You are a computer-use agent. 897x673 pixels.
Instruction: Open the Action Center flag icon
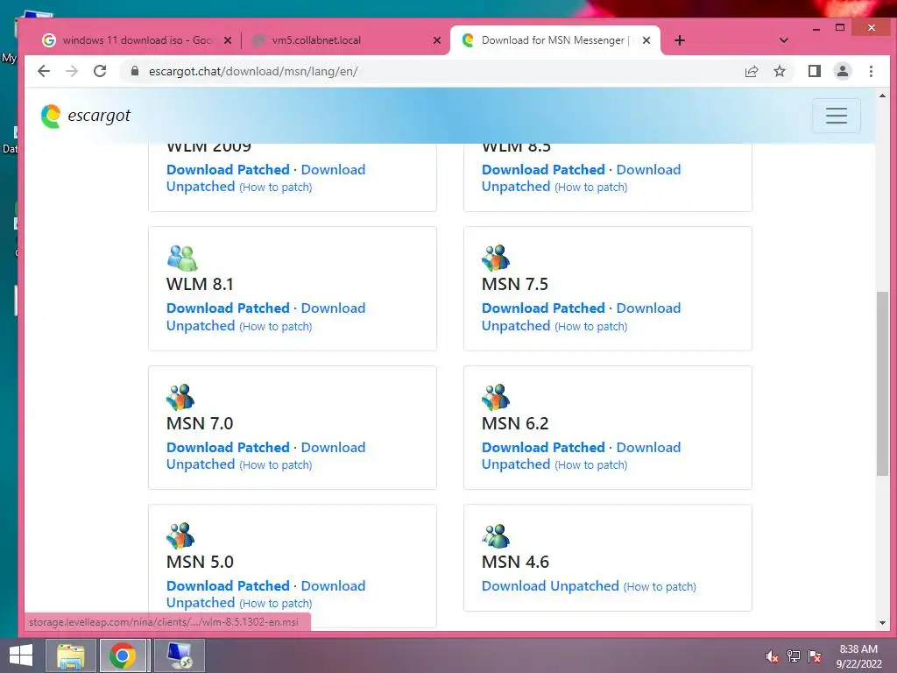point(815,656)
